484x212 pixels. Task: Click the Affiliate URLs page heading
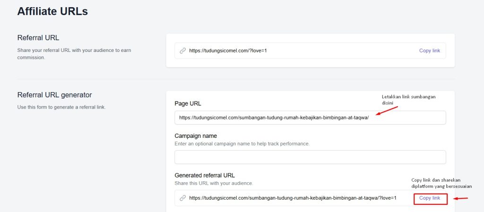52,11
